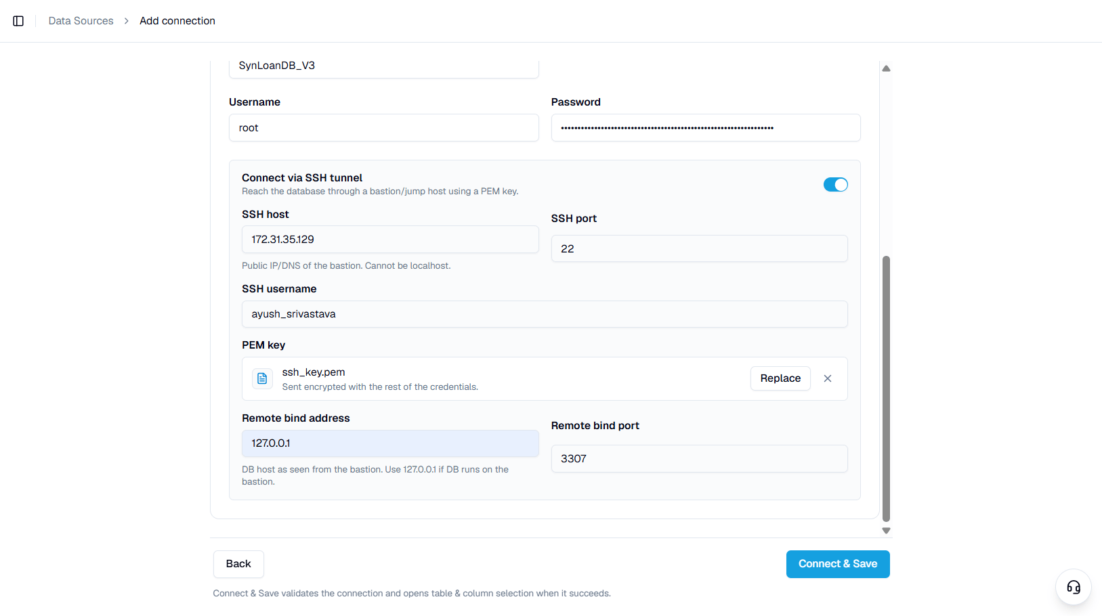Click the Remote bind port label
The image size is (1102, 616).
pyautogui.click(x=595, y=426)
